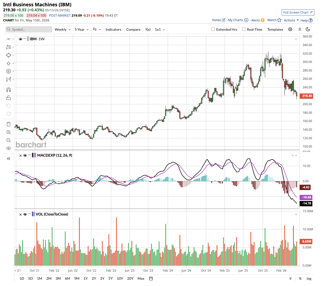Click the trash can delete drawings icon

(9, 124)
